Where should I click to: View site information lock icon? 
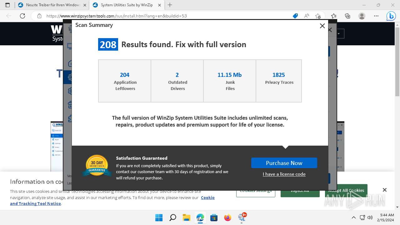(39, 16)
